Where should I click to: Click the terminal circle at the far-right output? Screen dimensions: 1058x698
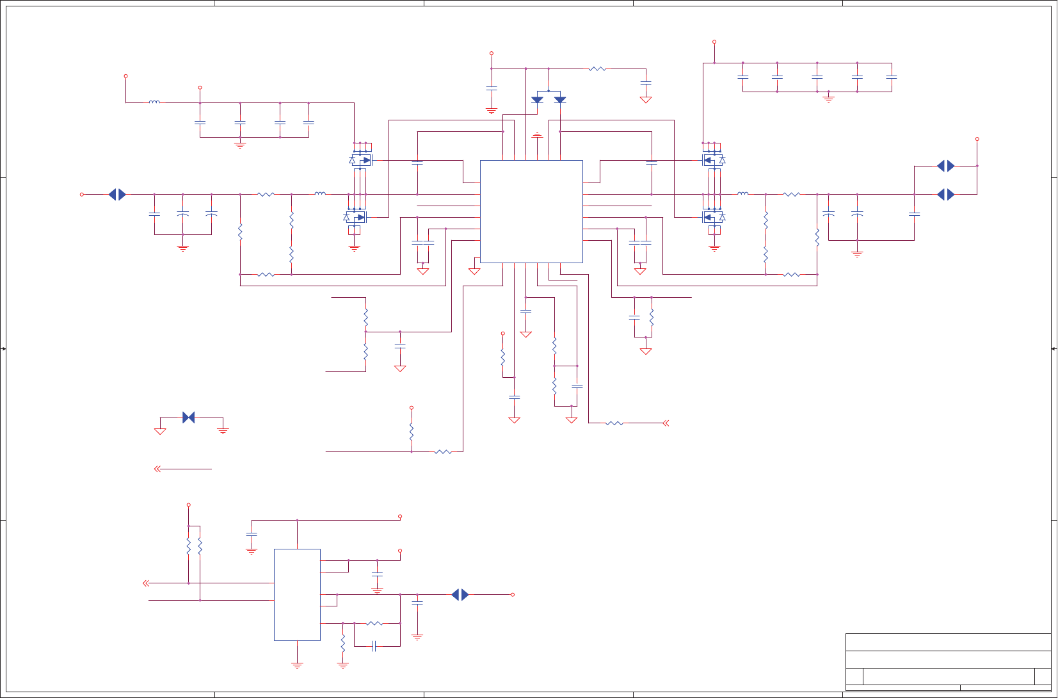(977, 138)
